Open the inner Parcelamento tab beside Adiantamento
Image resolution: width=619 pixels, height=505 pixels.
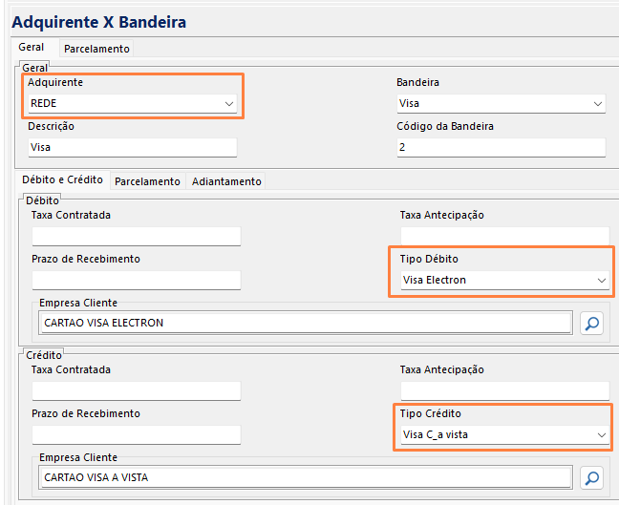point(147,181)
